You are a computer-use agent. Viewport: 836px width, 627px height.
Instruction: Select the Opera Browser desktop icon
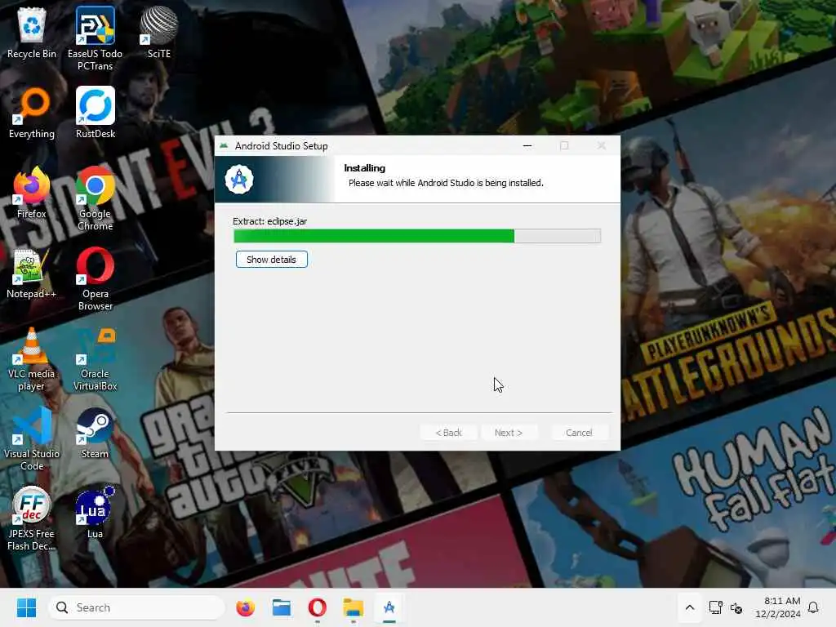[x=96, y=278]
